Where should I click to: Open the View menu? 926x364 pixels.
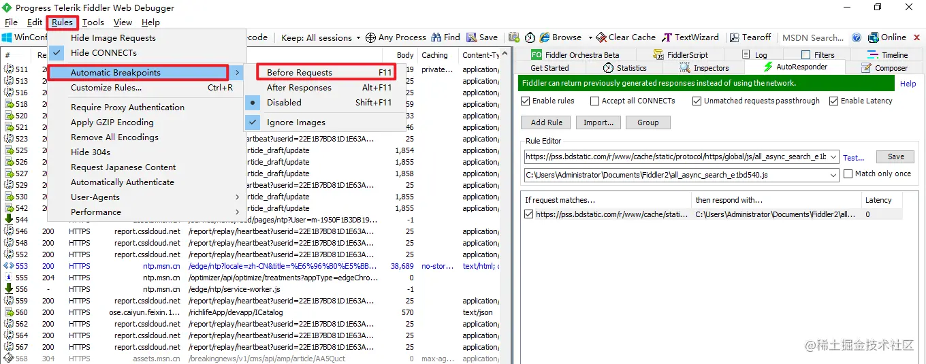(123, 22)
